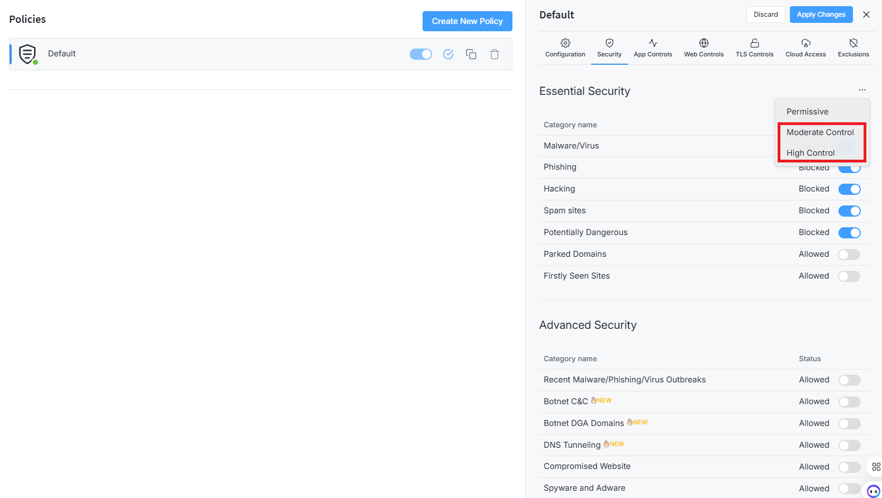The width and height of the screenshot is (882, 498).
Task: Click the Firstly Seen Sites label
Action: point(577,276)
